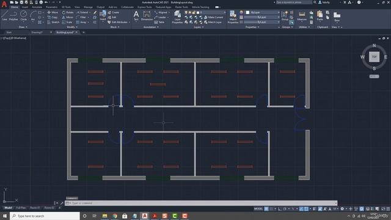
Task: Click the Aligned dimension button
Action: (x=161, y=12)
